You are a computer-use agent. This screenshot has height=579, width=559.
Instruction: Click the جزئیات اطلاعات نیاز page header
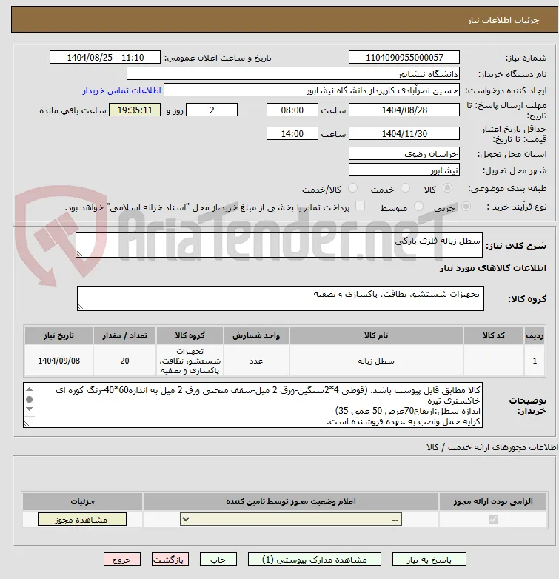coord(284,19)
